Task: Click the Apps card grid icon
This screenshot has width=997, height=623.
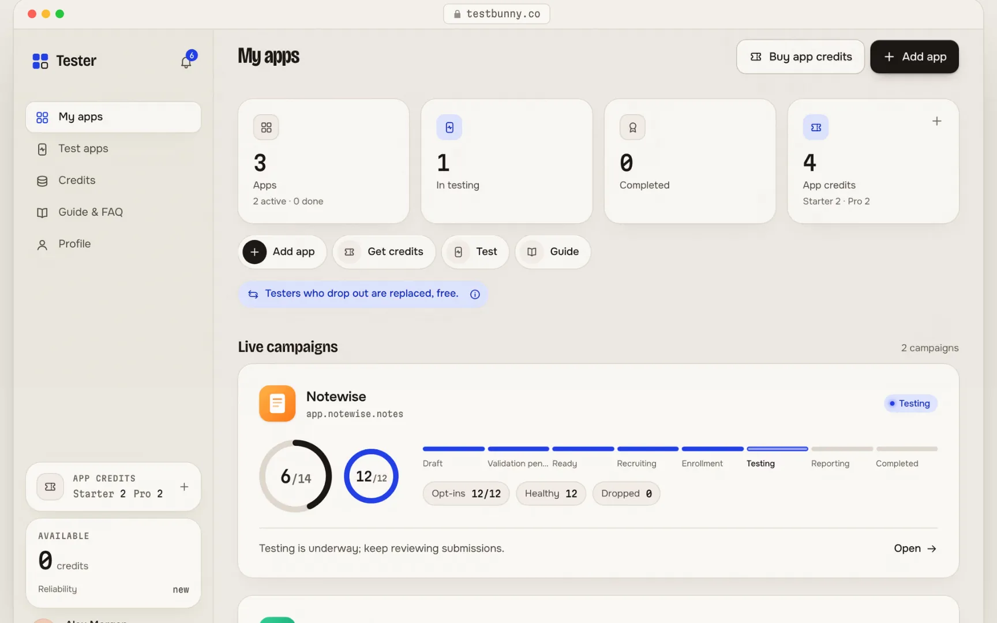Action: point(266,127)
